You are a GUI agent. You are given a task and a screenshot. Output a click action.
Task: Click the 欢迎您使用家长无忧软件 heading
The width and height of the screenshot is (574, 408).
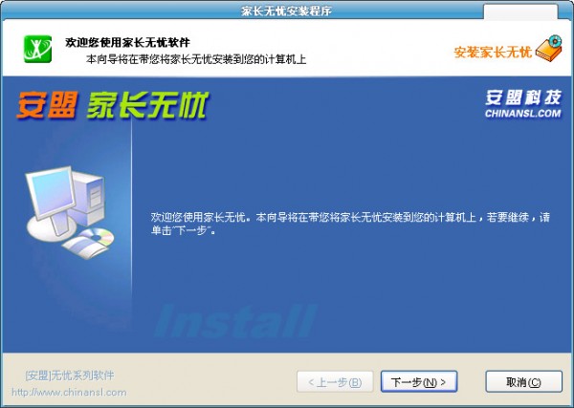pos(128,42)
